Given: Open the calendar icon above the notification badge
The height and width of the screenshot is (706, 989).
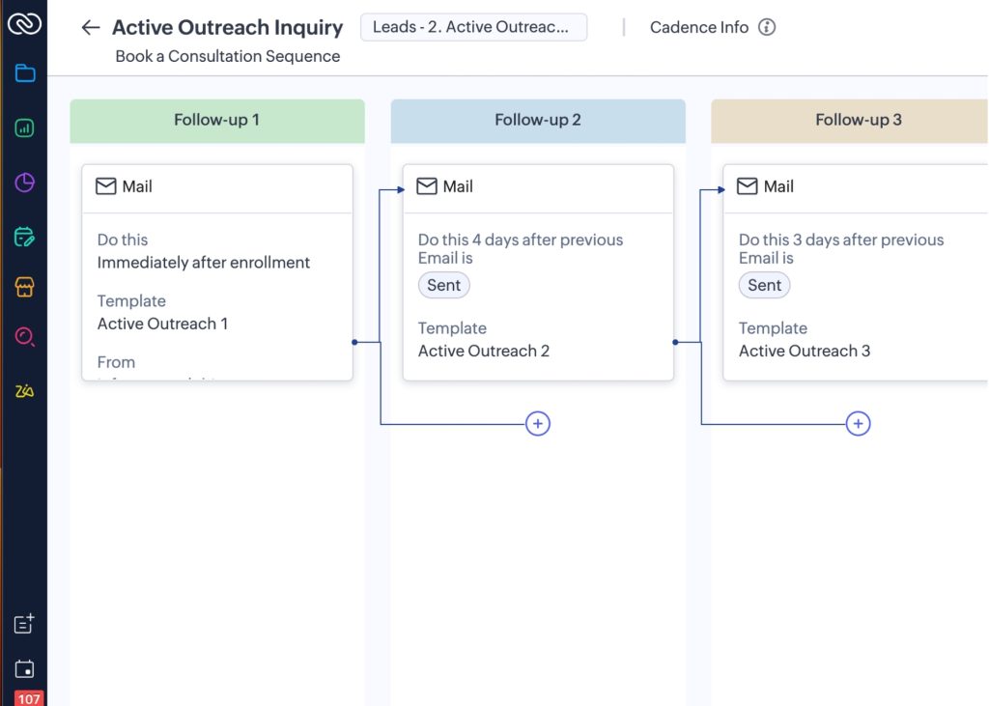Looking at the screenshot, I should (x=23, y=668).
